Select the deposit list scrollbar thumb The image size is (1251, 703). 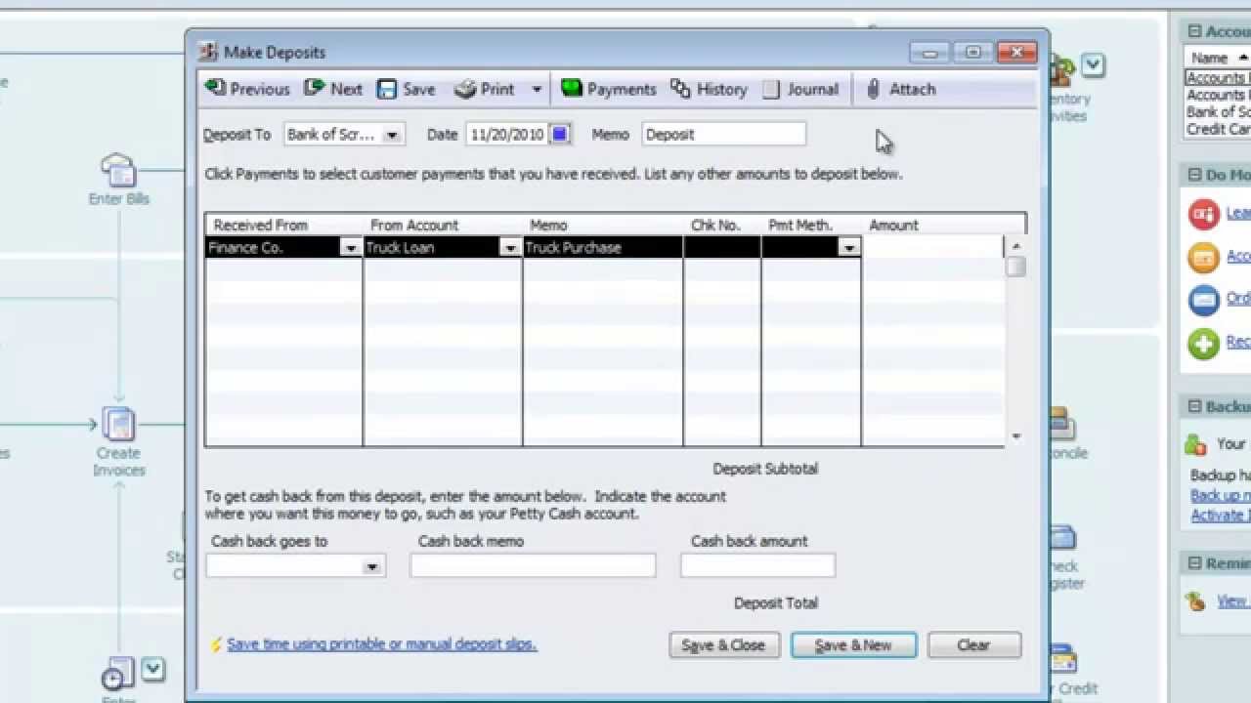pos(1016,267)
